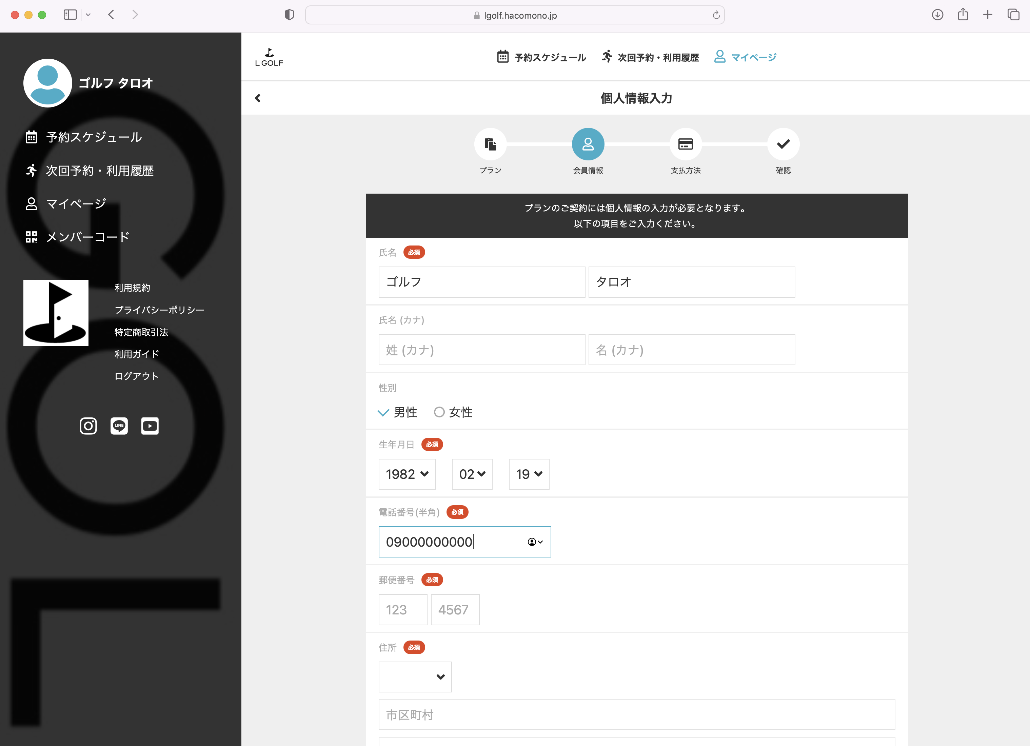The height and width of the screenshot is (746, 1030).
Task: Open the birth month 02 dropdown
Action: [x=472, y=474]
